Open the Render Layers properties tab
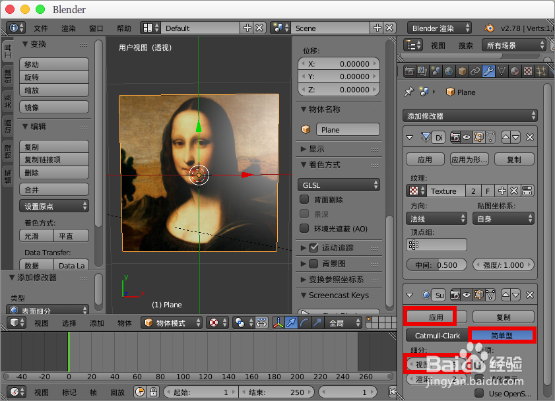Image resolution: width=555 pixels, height=401 pixels. (x=422, y=71)
